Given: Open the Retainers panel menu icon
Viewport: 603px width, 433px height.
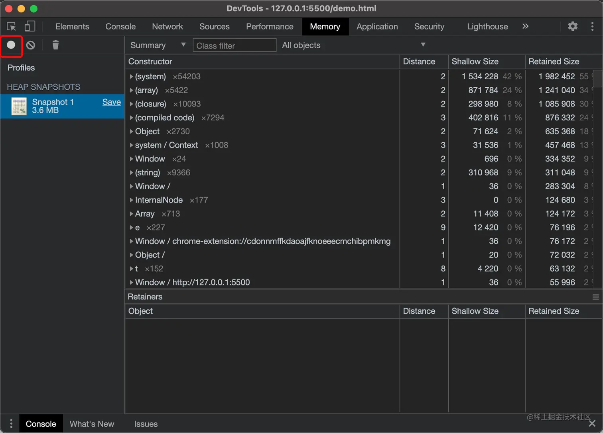Looking at the screenshot, I should (596, 297).
